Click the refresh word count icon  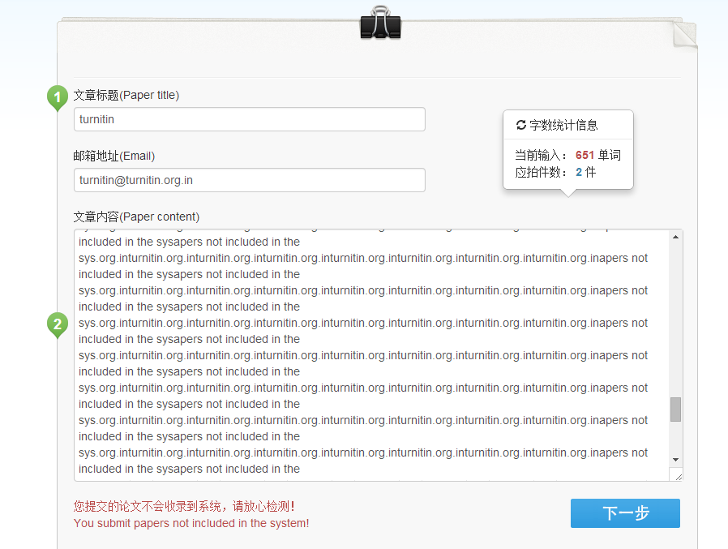(521, 125)
